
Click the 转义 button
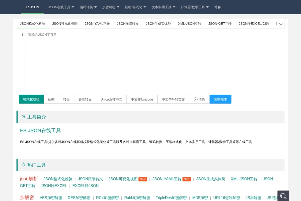click(x=66, y=99)
